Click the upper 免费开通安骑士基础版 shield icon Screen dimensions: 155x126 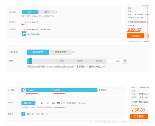coord(129,22)
